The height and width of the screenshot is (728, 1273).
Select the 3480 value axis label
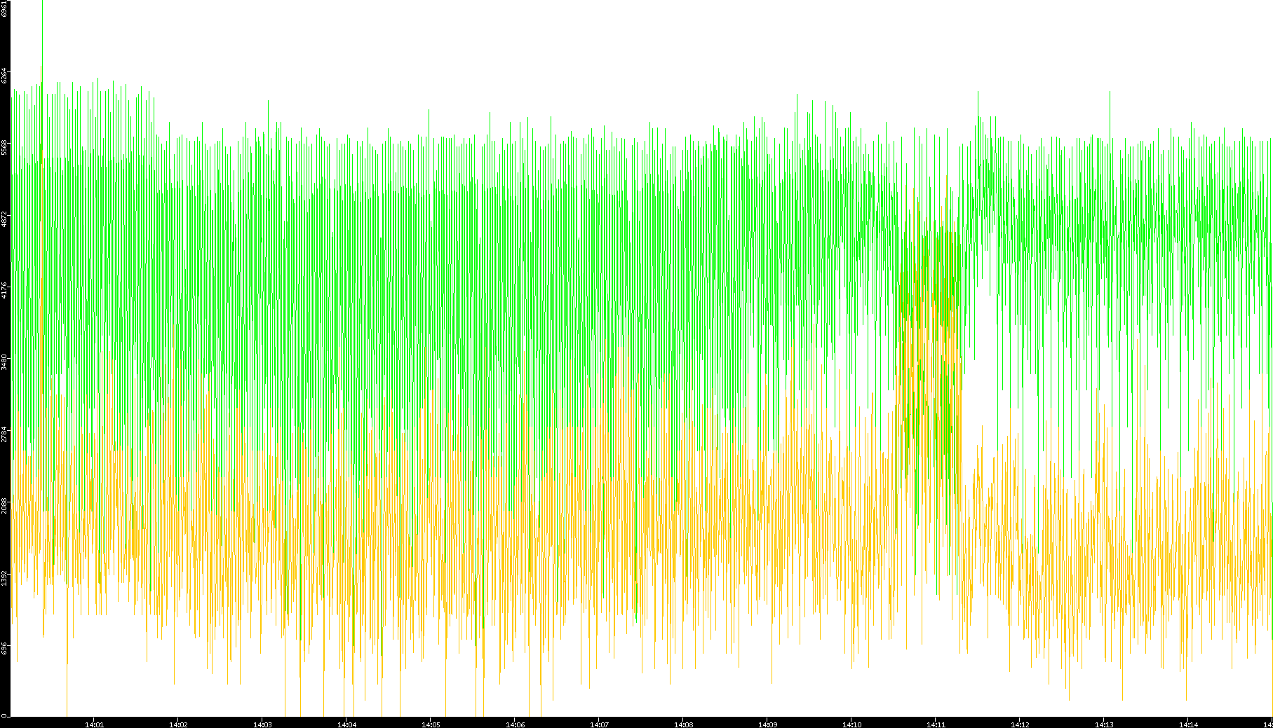[5, 362]
